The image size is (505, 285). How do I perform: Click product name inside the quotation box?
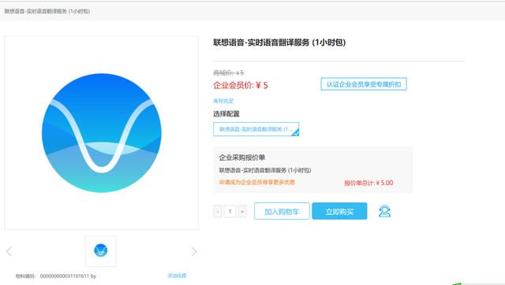click(265, 170)
